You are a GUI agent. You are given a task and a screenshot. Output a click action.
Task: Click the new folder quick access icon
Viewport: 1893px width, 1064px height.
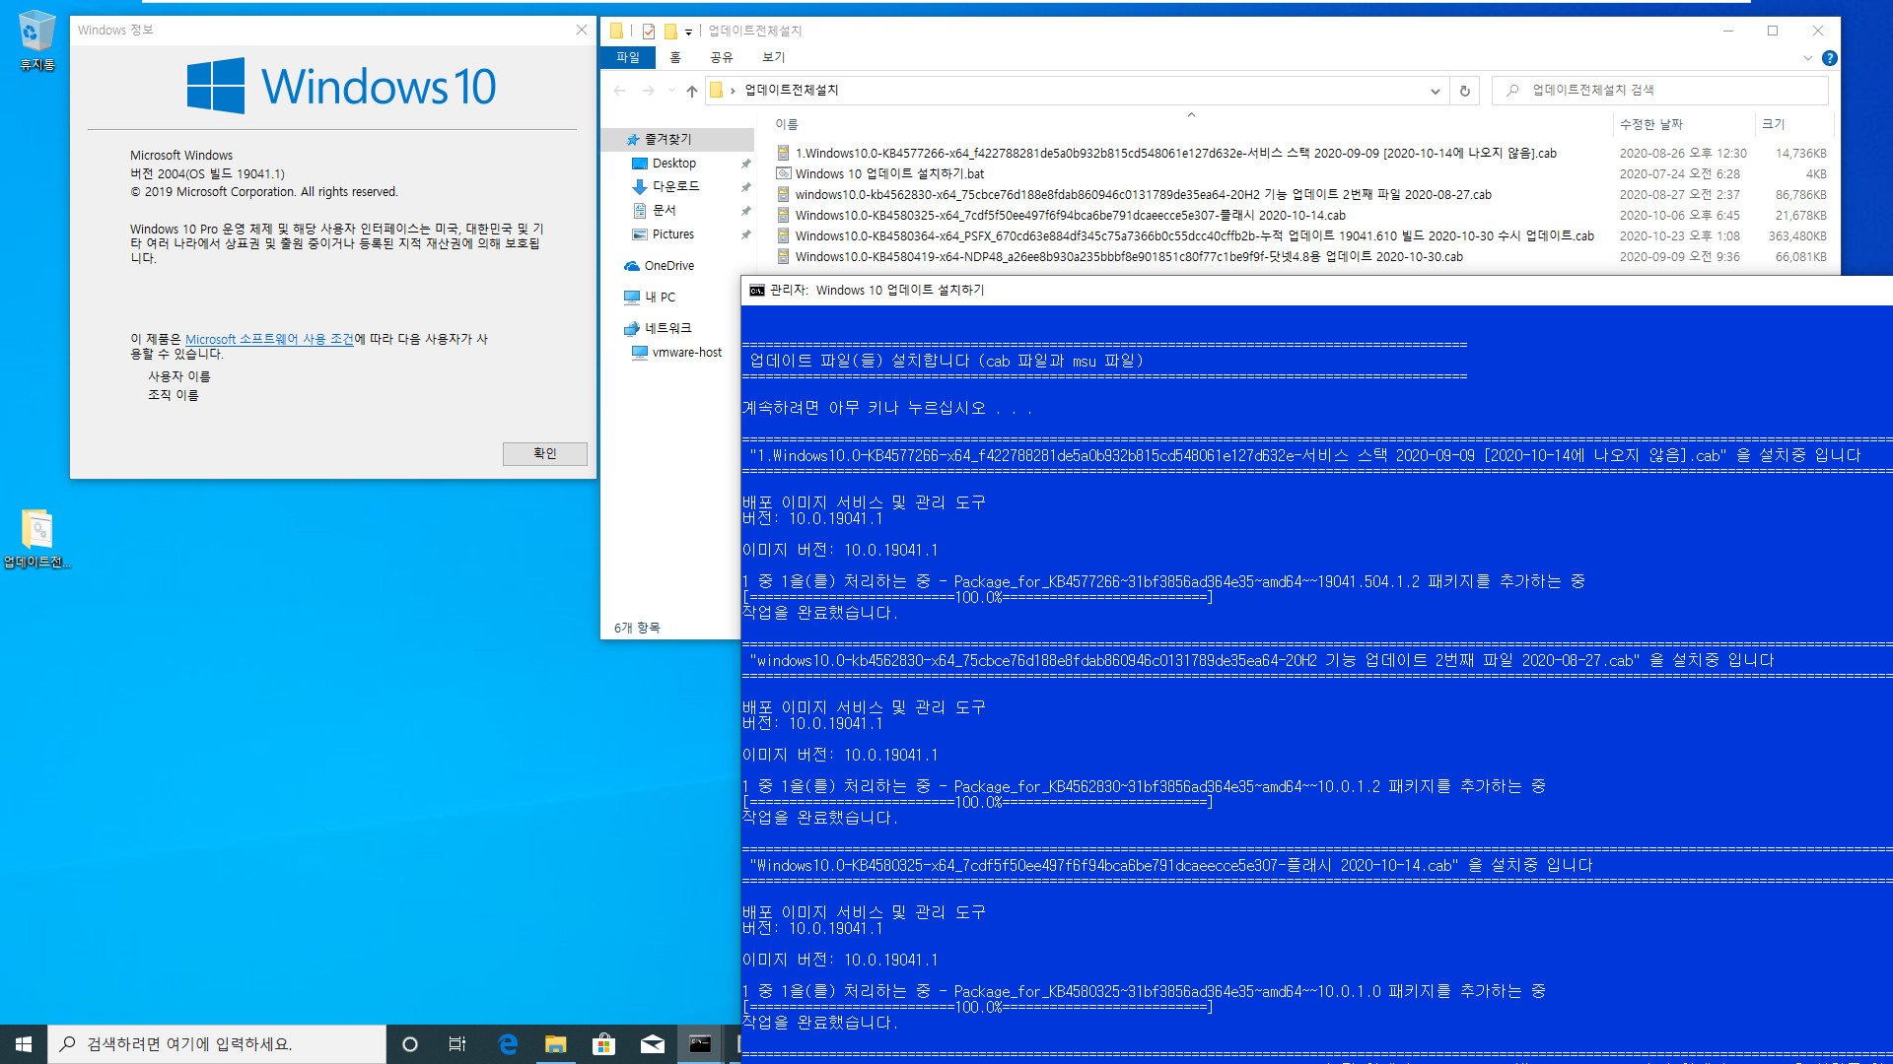coord(670,31)
